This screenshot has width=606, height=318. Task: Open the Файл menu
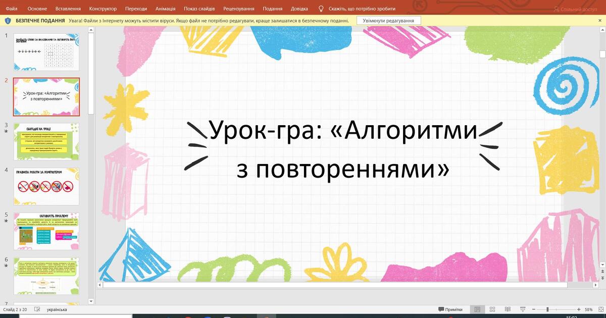(11, 9)
